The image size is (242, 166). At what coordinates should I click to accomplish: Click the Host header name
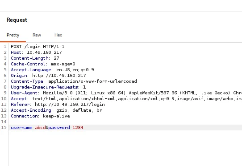(16, 53)
